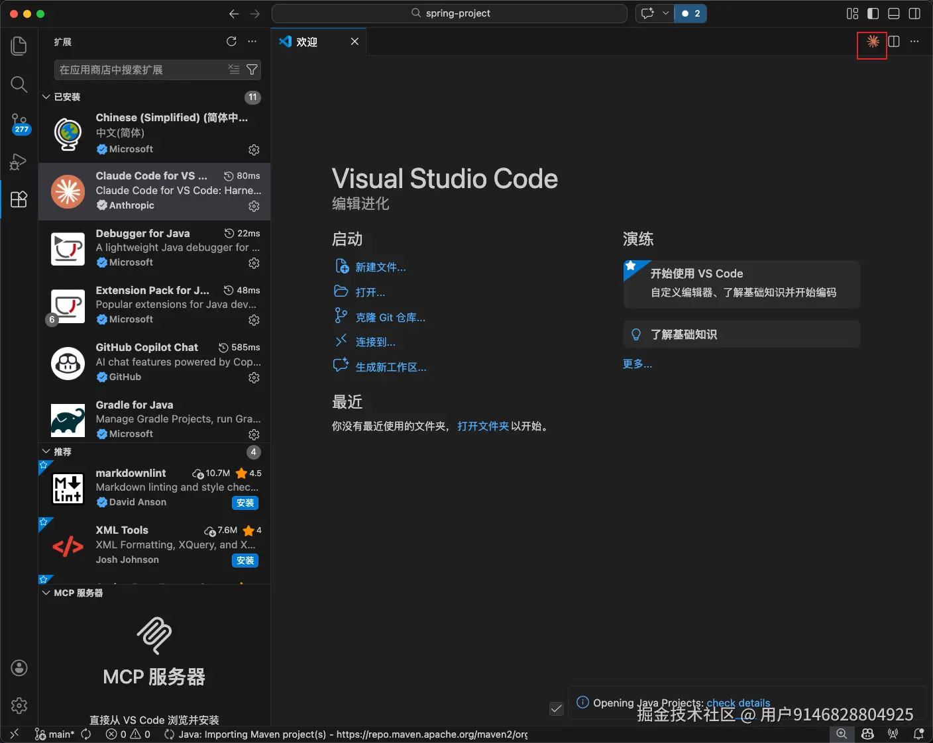Open the Claude Code spark icon in editor toolbar
Image resolution: width=933 pixels, height=743 pixels.
(873, 42)
